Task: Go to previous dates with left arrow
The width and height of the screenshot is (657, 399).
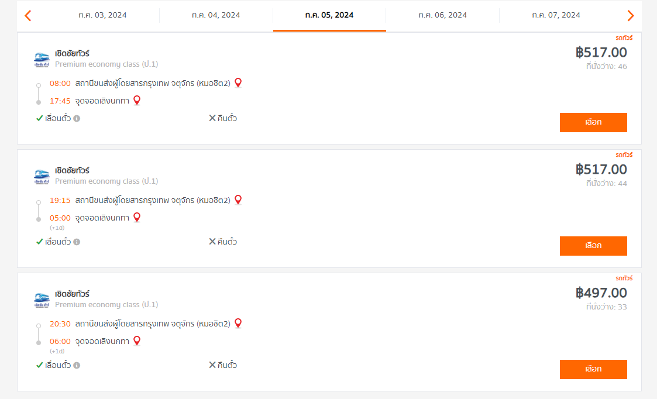Action: (x=28, y=16)
